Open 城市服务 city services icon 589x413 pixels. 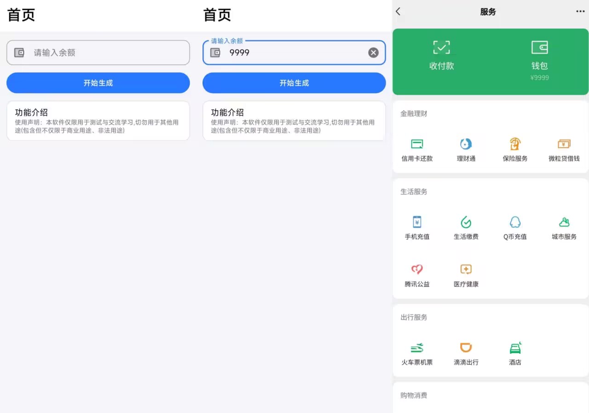point(564,222)
